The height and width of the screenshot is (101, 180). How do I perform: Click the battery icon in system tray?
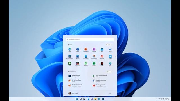(163, 99)
